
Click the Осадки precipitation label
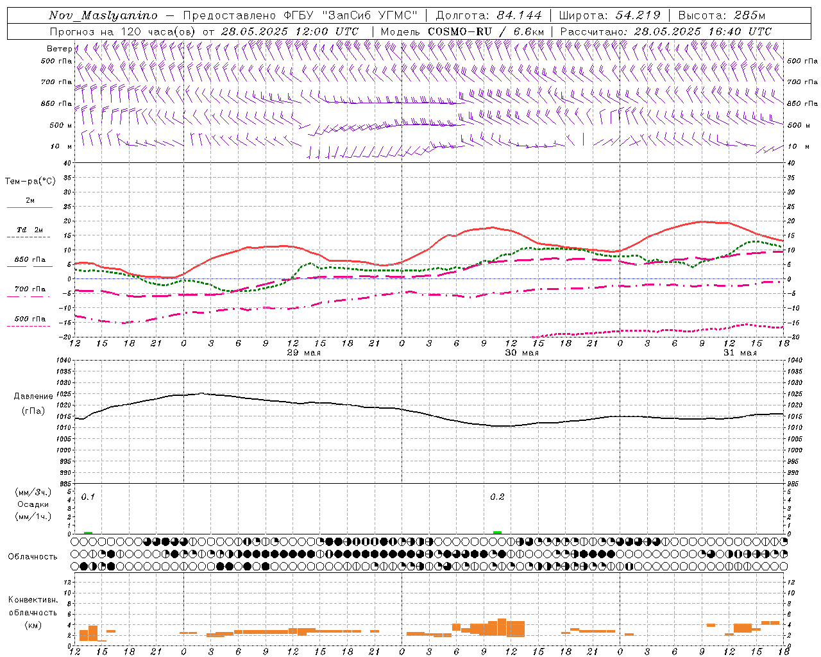33,504
